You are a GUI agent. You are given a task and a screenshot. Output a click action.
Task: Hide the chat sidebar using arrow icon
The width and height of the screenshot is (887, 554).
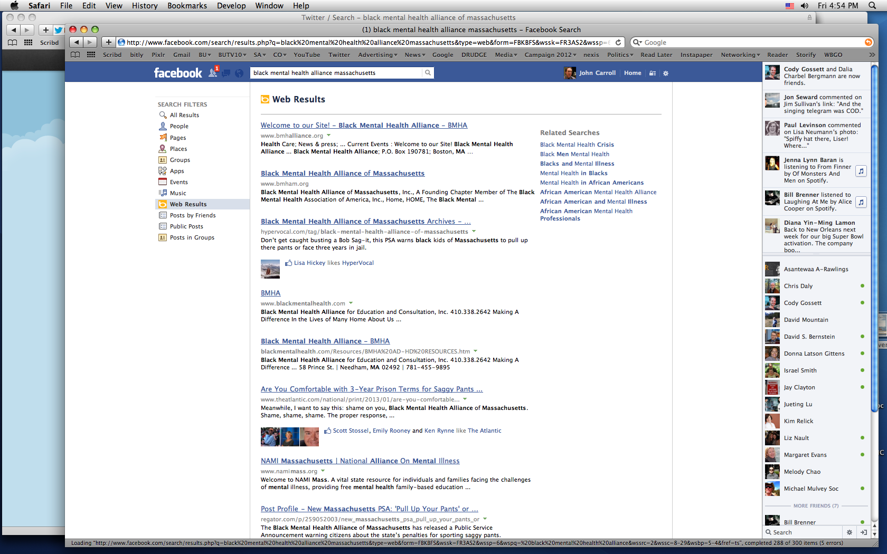click(863, 532)
